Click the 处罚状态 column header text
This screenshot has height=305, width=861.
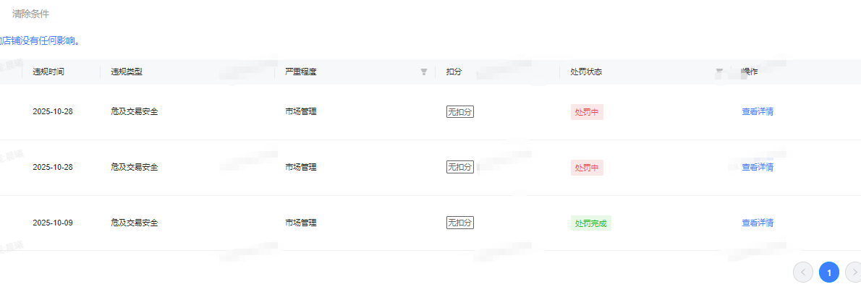[586, 72]
